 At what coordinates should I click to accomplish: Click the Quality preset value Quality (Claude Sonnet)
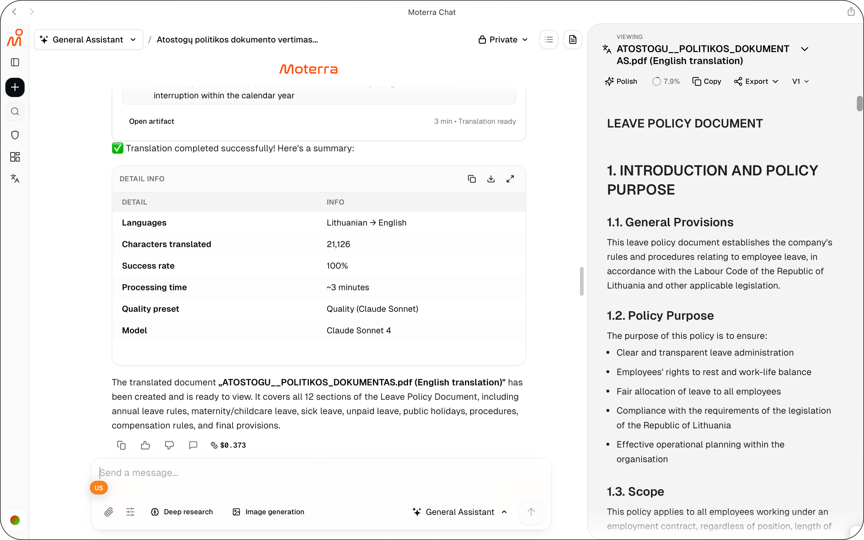372,309
